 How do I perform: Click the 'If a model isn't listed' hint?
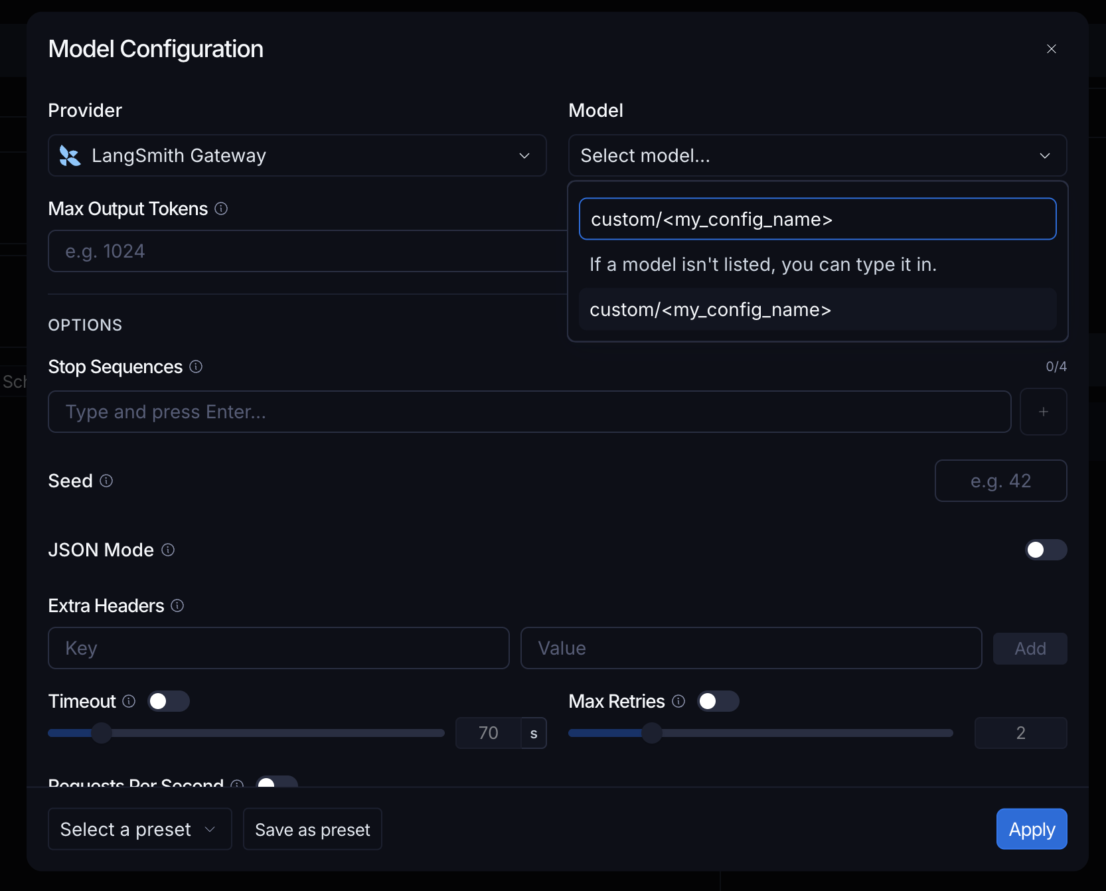[763, 264]
